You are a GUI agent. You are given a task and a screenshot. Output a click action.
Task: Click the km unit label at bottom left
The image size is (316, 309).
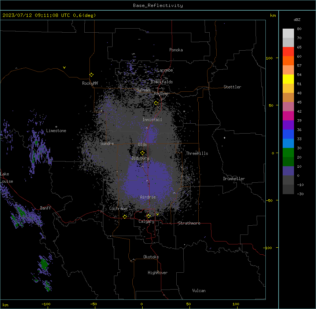click(5, 305)
